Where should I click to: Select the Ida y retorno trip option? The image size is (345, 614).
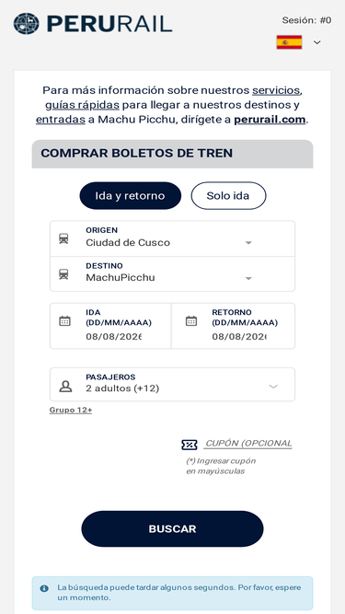[131, 195]
